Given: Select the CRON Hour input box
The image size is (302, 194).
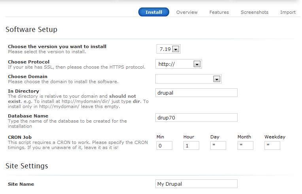Looking at the screenshot, I should coord(191,145).
